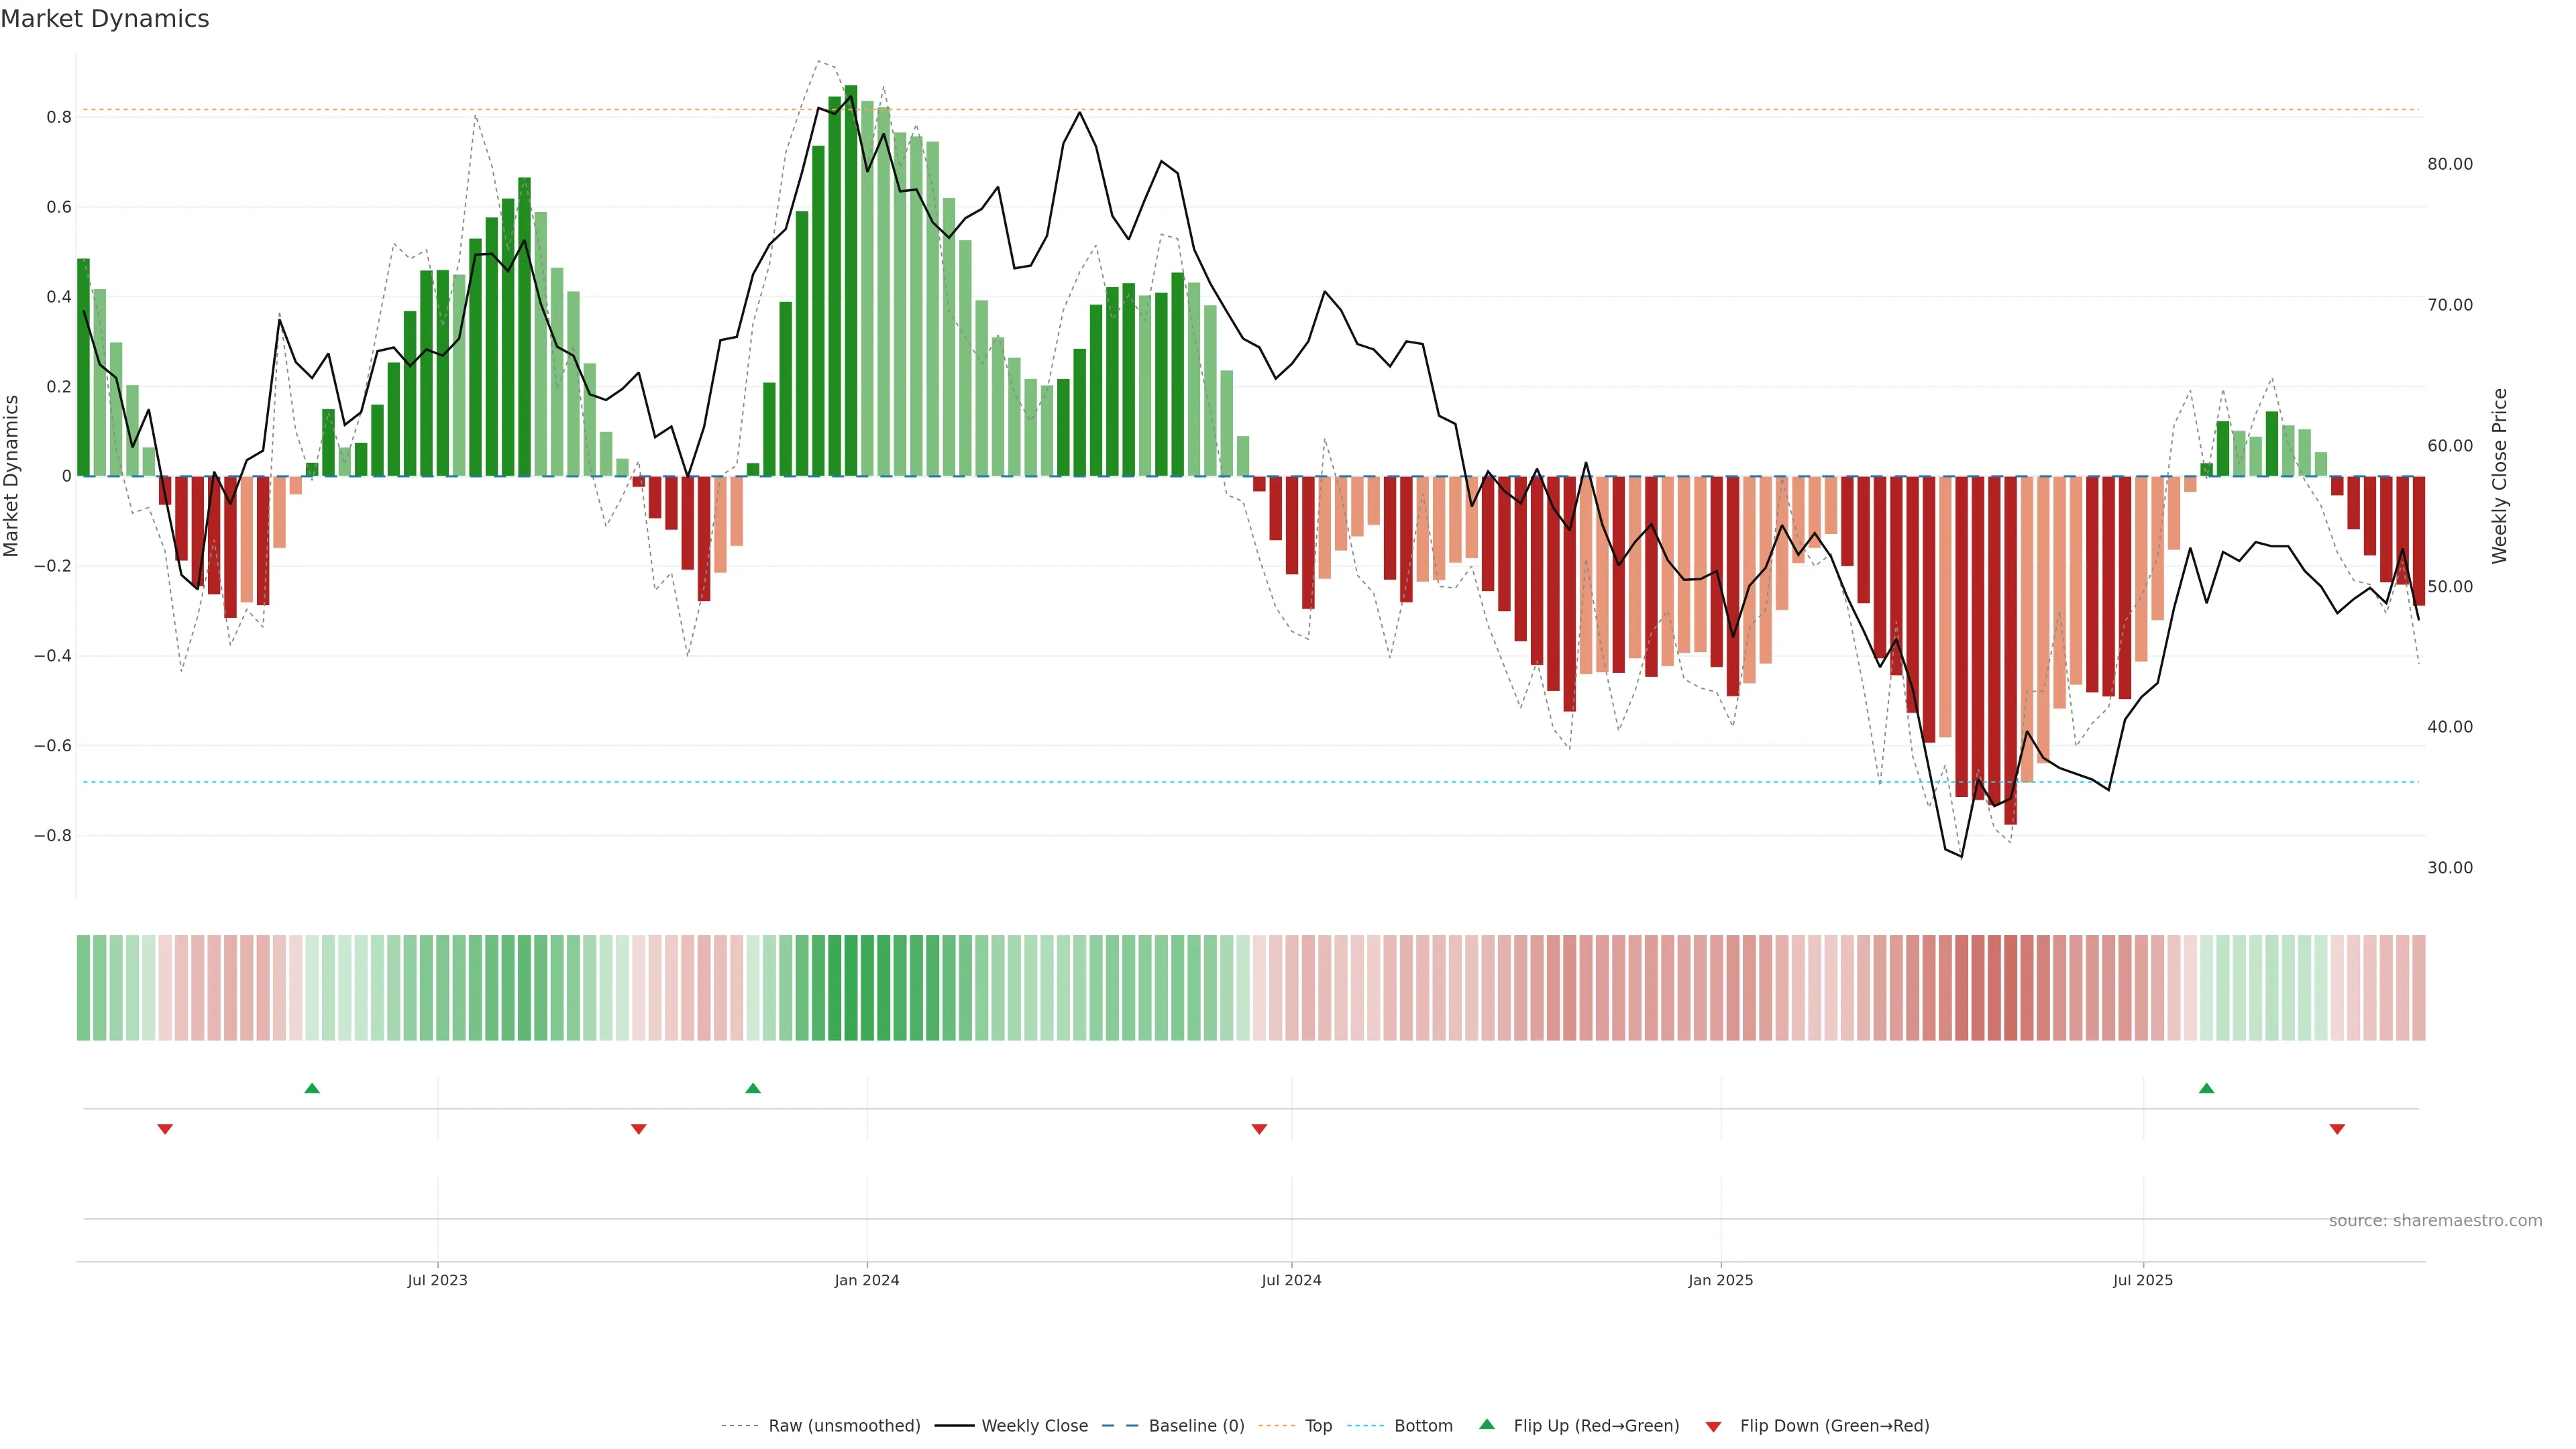Click the red flip-down marker nearest Jul 2024
Image resolution: width=2576 pixels, height=1449 pixels.
tap(1259, 1129)
